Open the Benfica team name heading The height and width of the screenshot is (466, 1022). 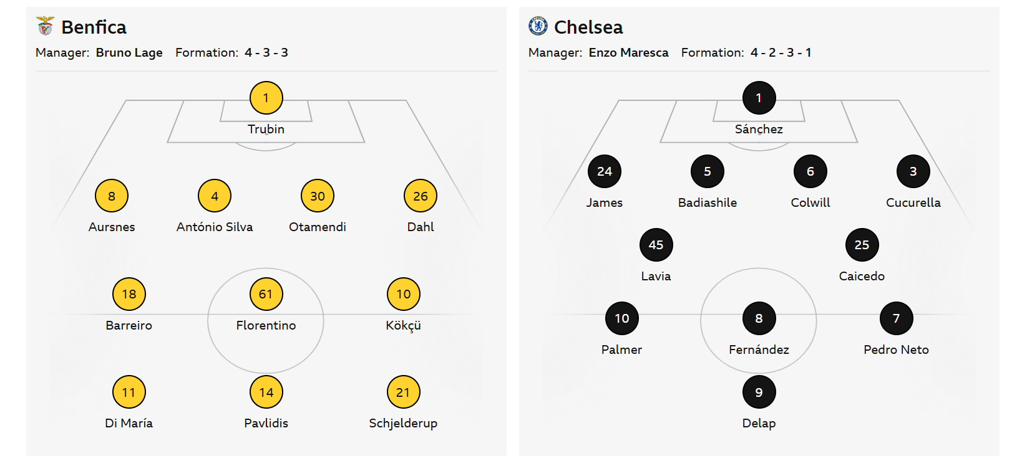pyautogui.click(x=94, y=27)
